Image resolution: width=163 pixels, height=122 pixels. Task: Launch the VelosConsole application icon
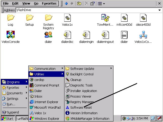pyautogui.click(x=11, y=37)
